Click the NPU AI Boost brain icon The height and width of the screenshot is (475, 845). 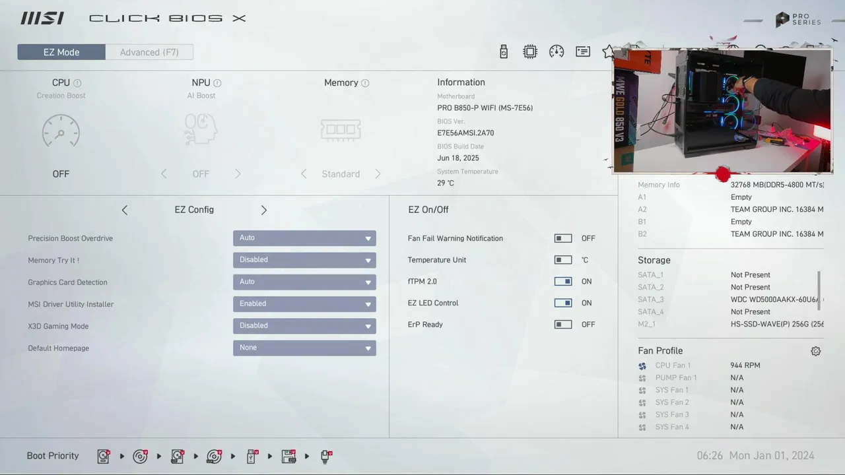click(201, 129)
